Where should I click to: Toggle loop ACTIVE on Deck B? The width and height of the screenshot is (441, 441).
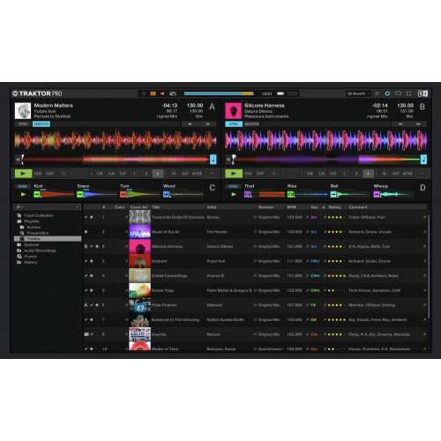point(407,174)
